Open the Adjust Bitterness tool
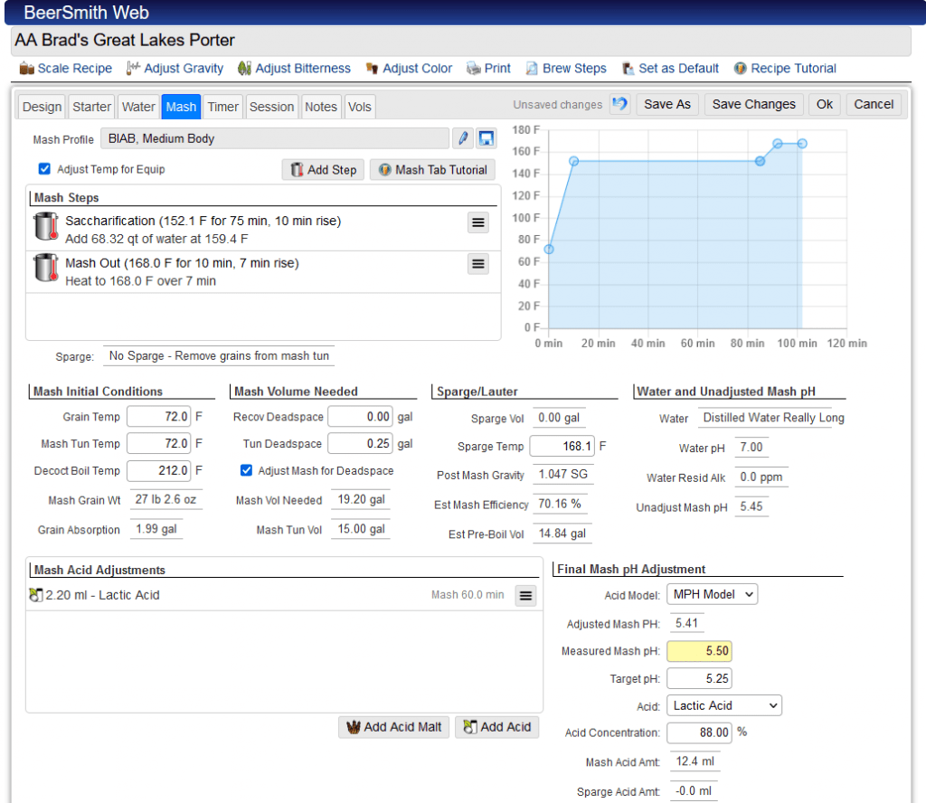 [244, 68]
